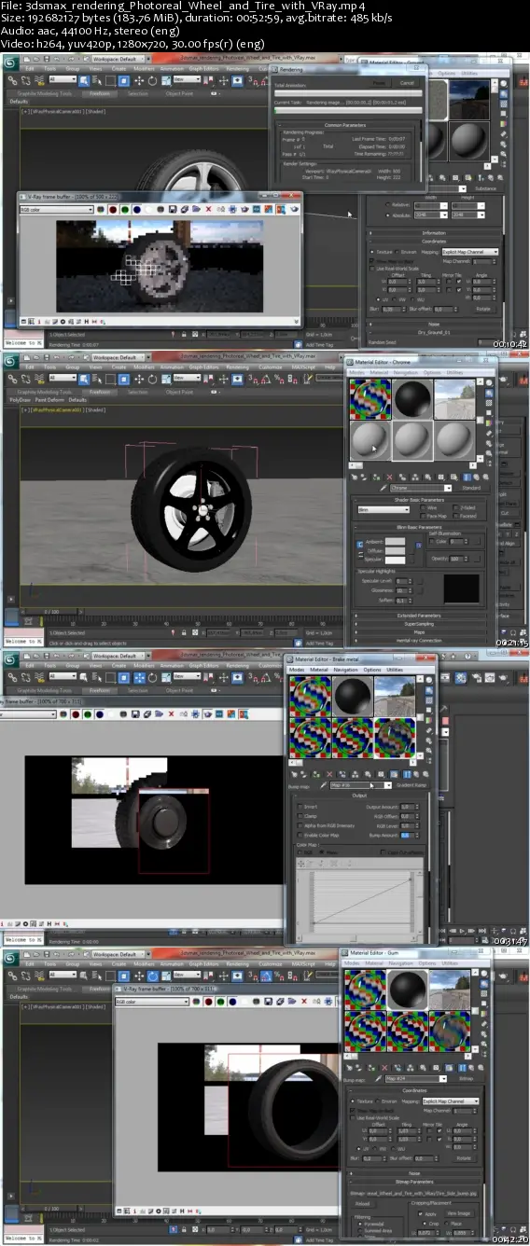The image size is (530, 1246).
Task: Open Utilities menu in Chrome Material Editor
Action: [x=455, y=372]
